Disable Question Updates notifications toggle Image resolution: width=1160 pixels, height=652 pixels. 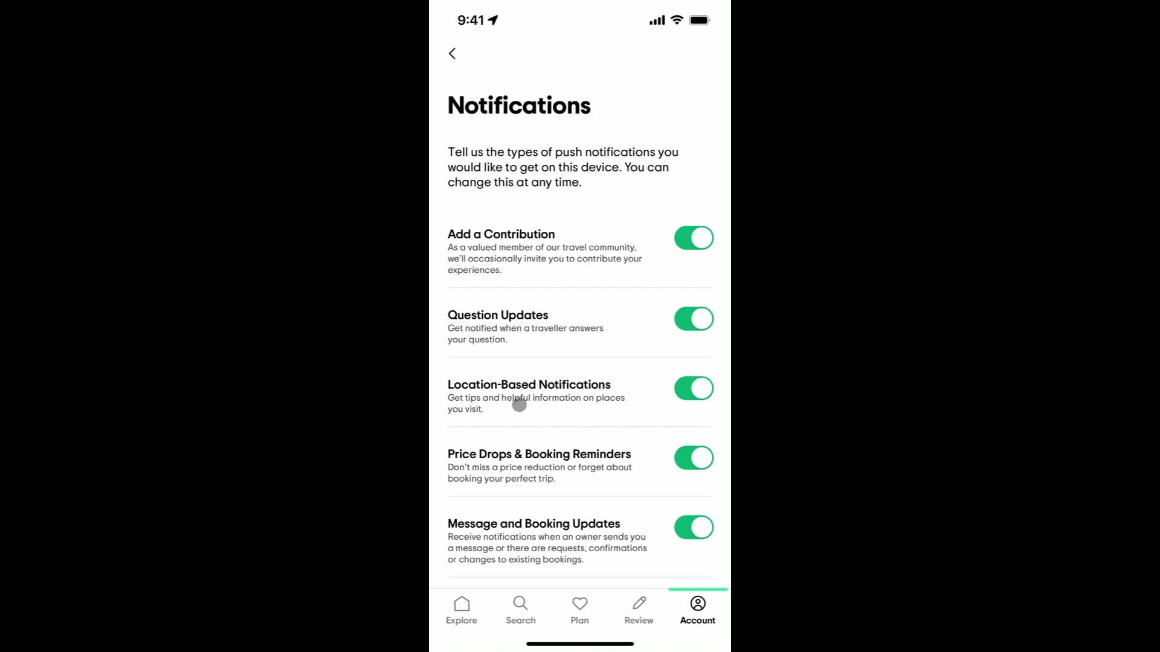[692, 318]
